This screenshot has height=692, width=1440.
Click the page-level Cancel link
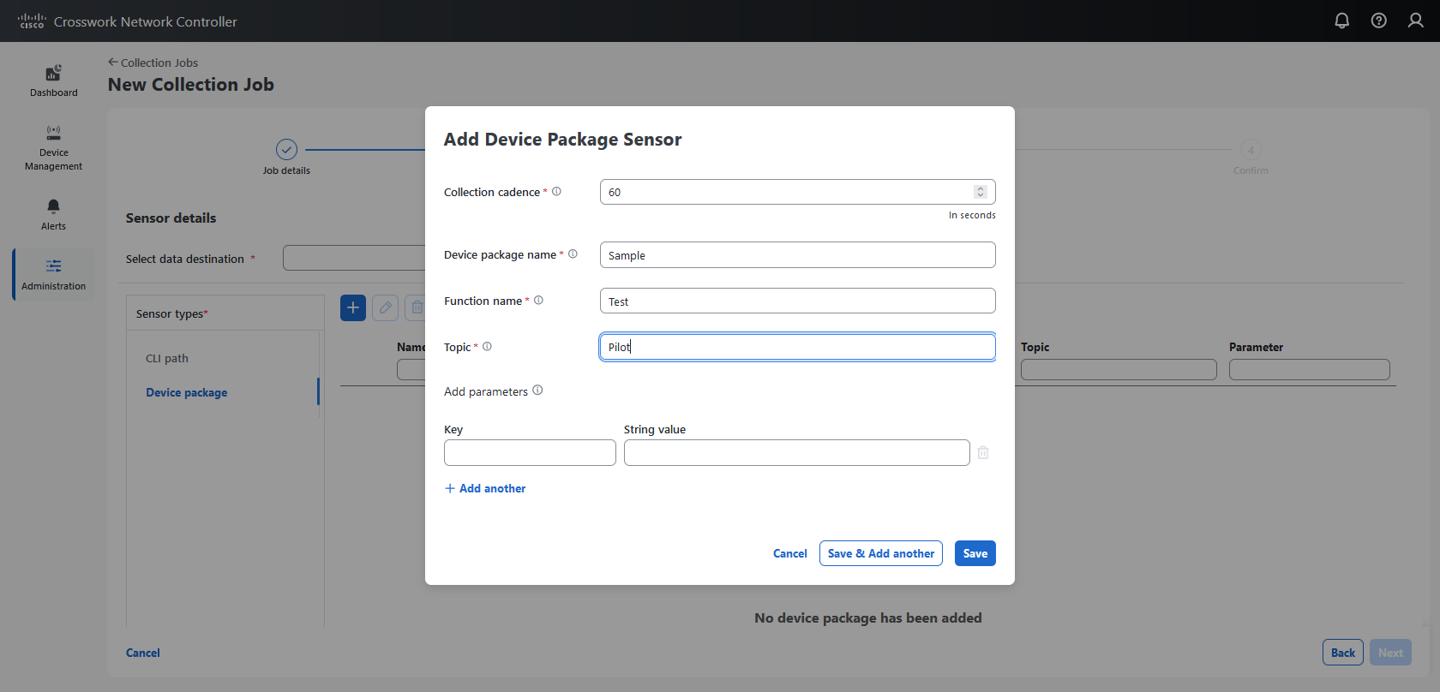[x=143, y=653]
